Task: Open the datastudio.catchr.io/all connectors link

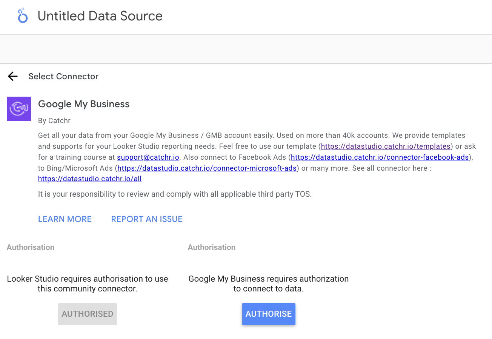Action: click(x=90, y=179)
